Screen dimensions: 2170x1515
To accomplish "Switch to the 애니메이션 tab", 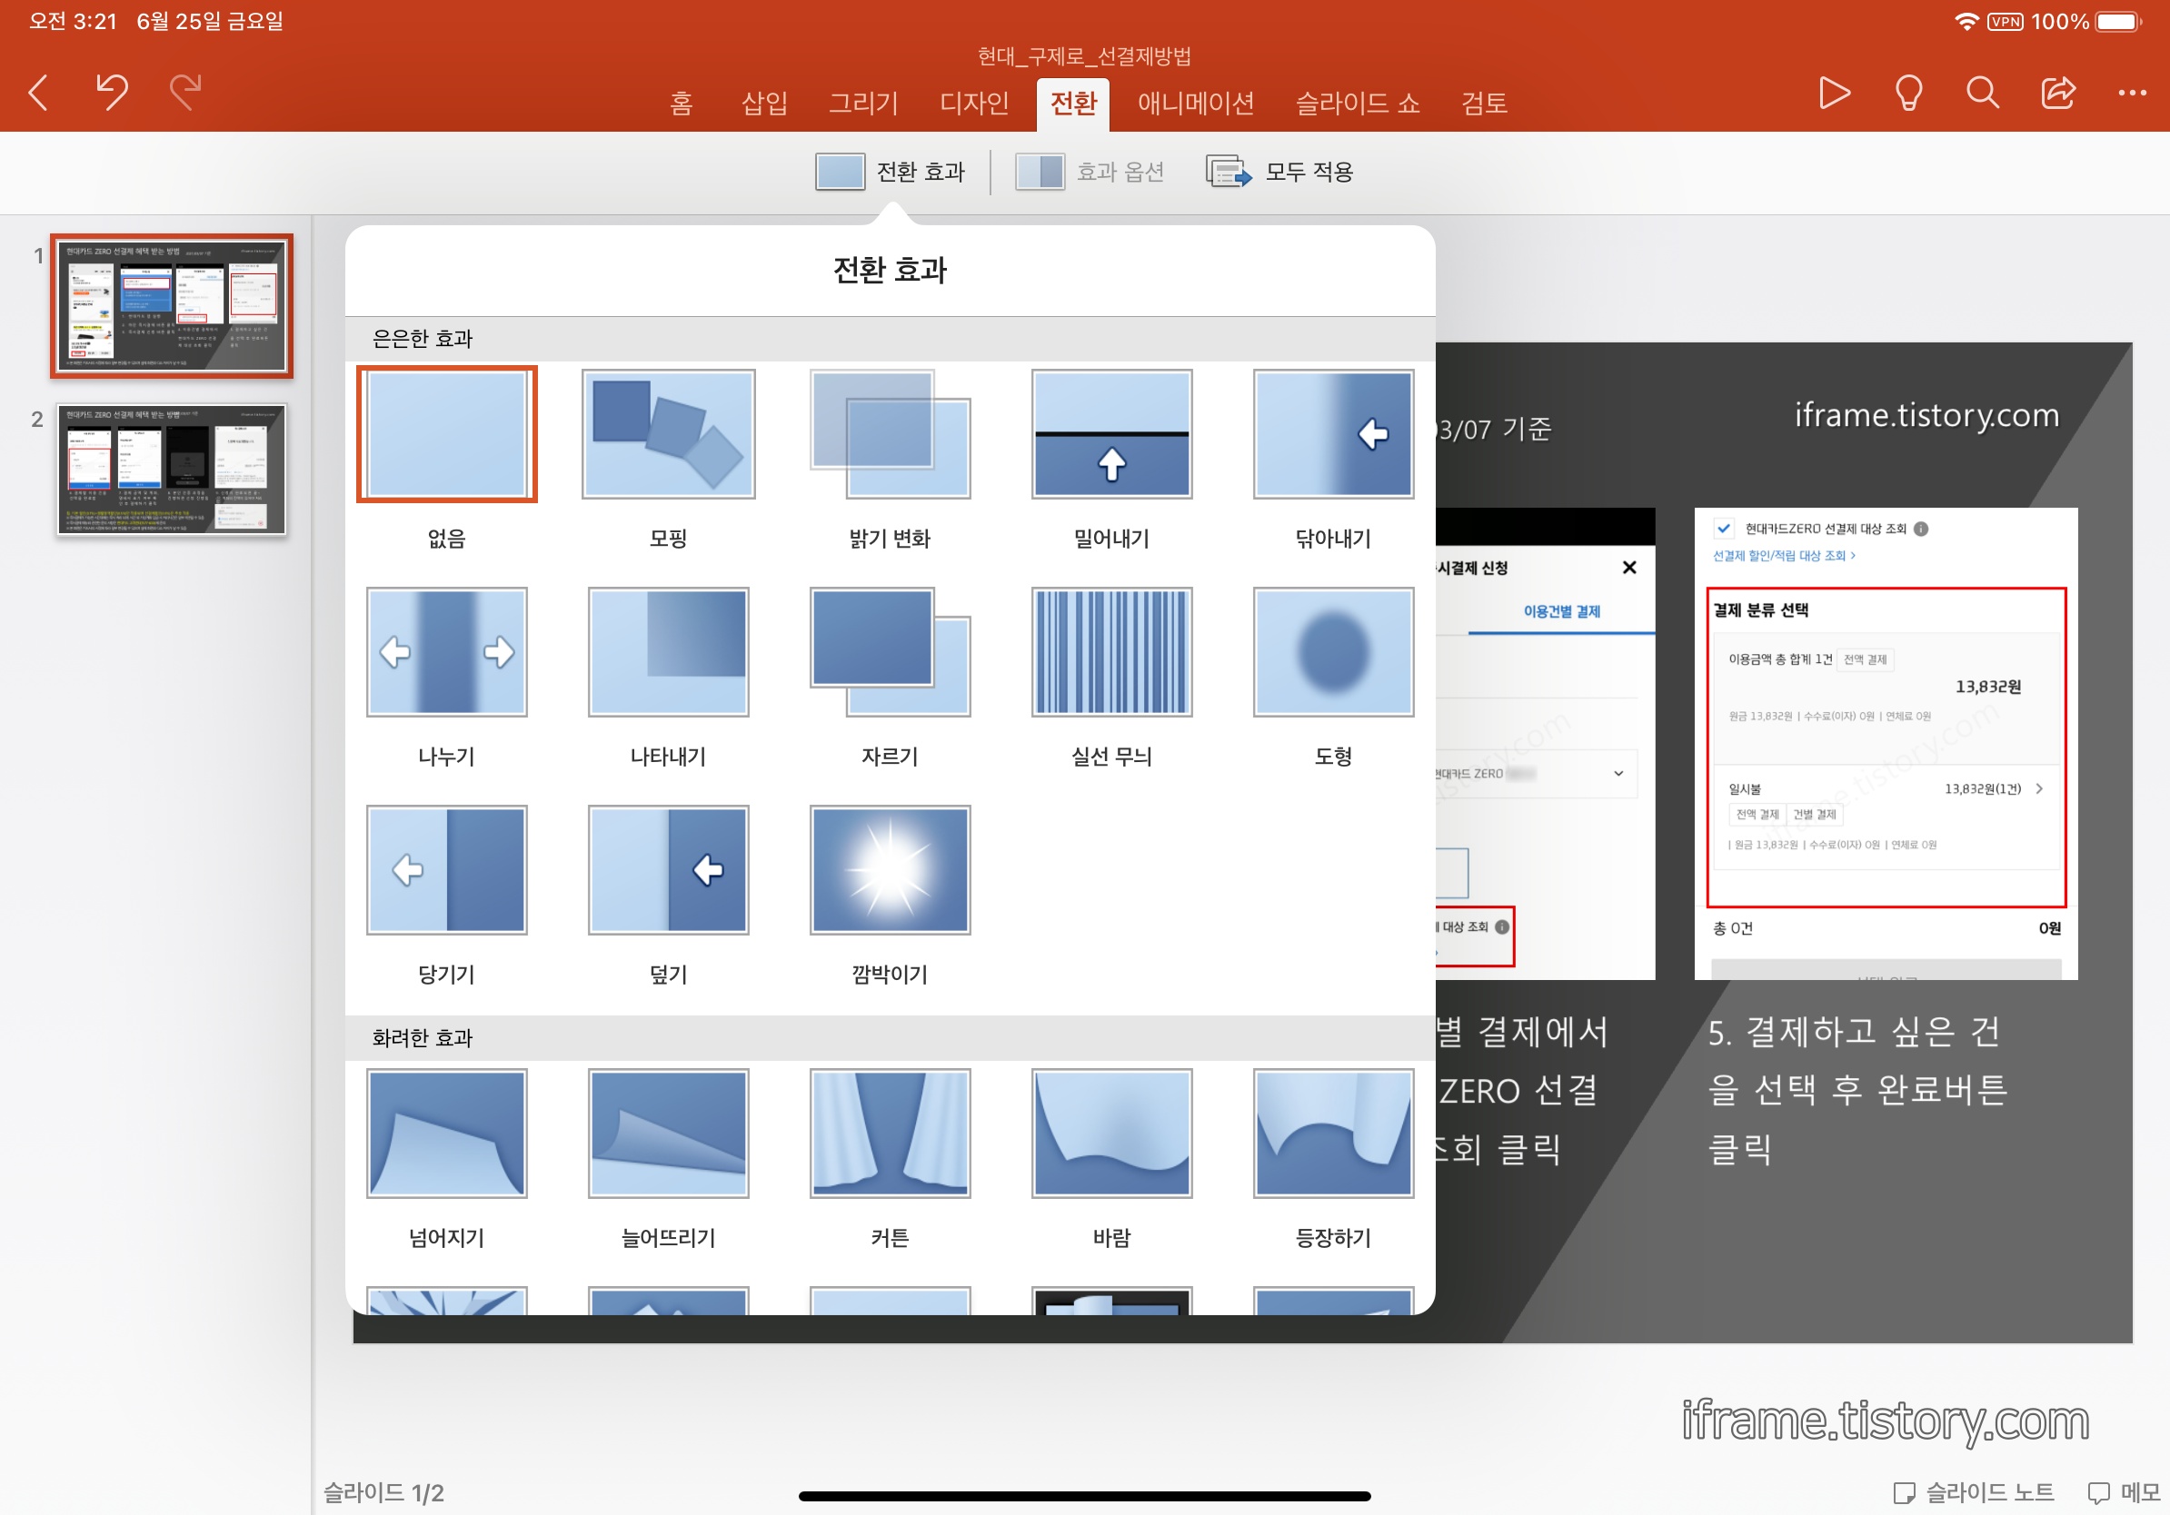I will click(1195, 102).
